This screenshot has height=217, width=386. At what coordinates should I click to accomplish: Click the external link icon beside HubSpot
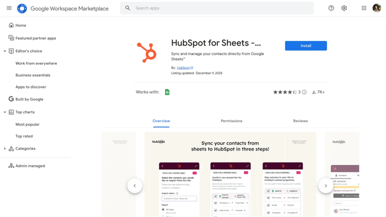click(192, 68)
